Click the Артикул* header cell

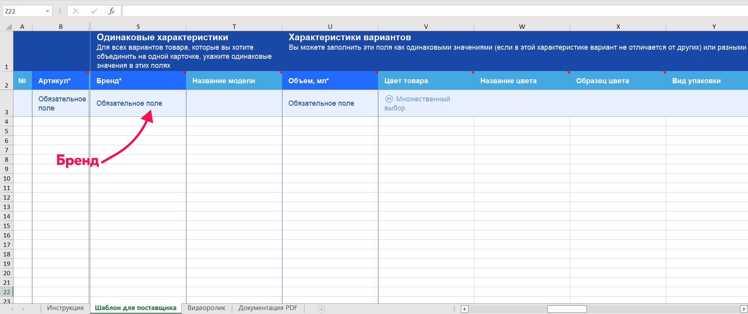[x=61, y=81]
